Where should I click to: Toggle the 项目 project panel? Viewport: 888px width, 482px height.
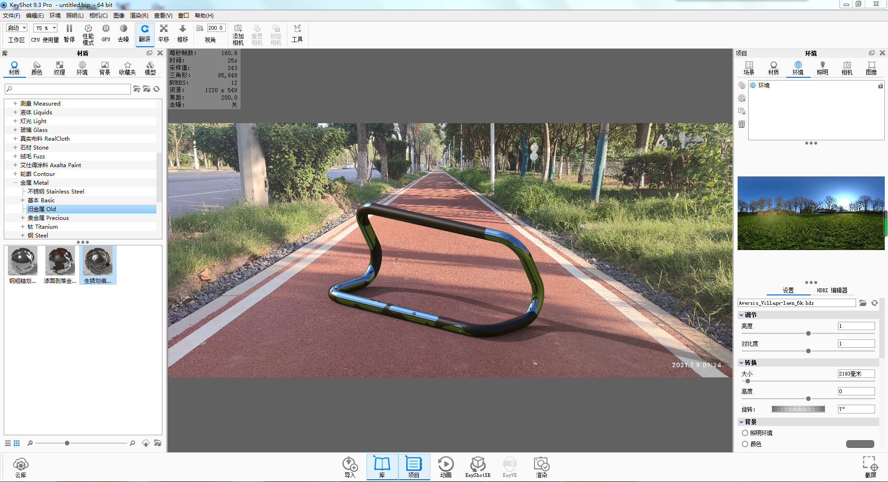coord(414,467)
